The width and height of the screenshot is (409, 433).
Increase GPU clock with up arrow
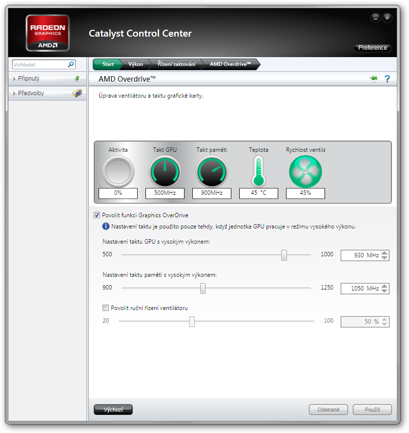pyautogui.click(x=385, y=253)
